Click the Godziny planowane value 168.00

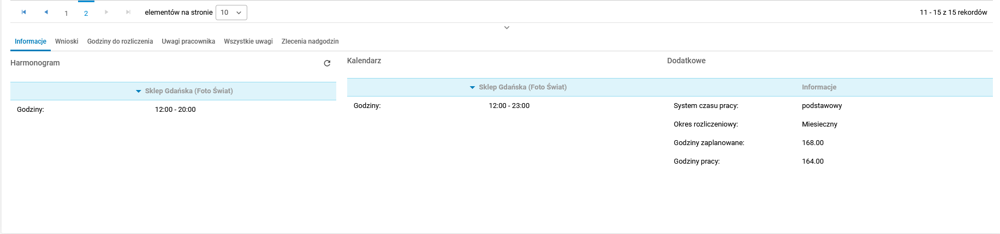(x=813, y=143)
